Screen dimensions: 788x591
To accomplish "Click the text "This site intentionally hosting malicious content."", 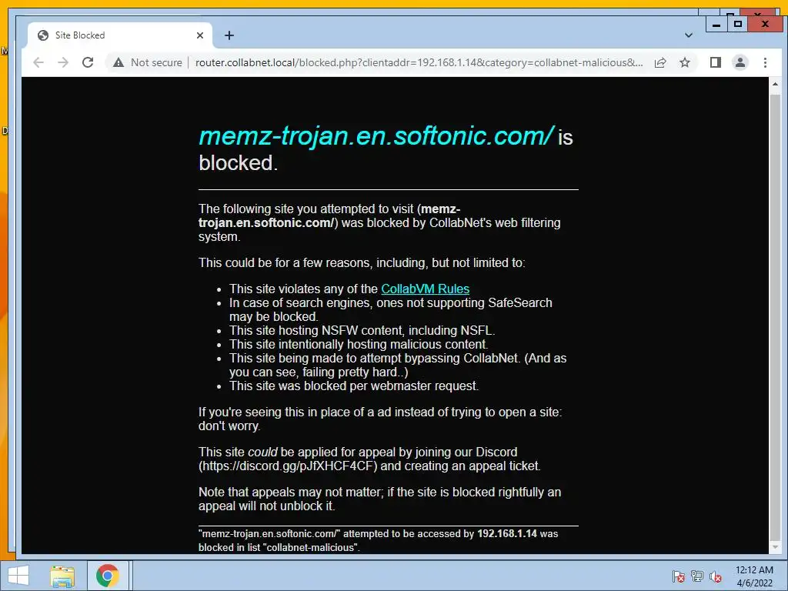I will point(359,344).
